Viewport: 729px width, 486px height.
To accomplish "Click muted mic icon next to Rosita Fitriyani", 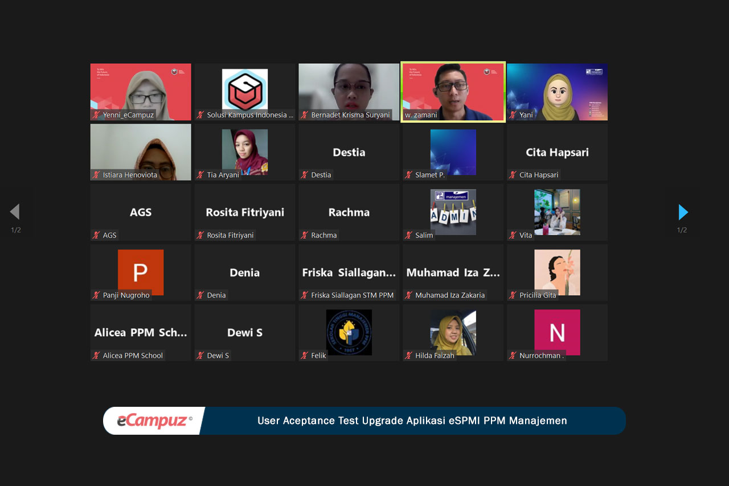I will coord(200,235).
